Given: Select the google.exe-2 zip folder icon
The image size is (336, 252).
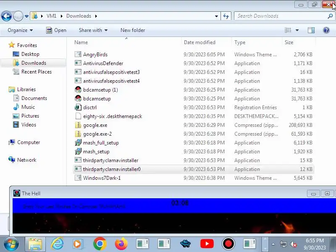Looking at the screenshot, I should click(x=78, y=134).
